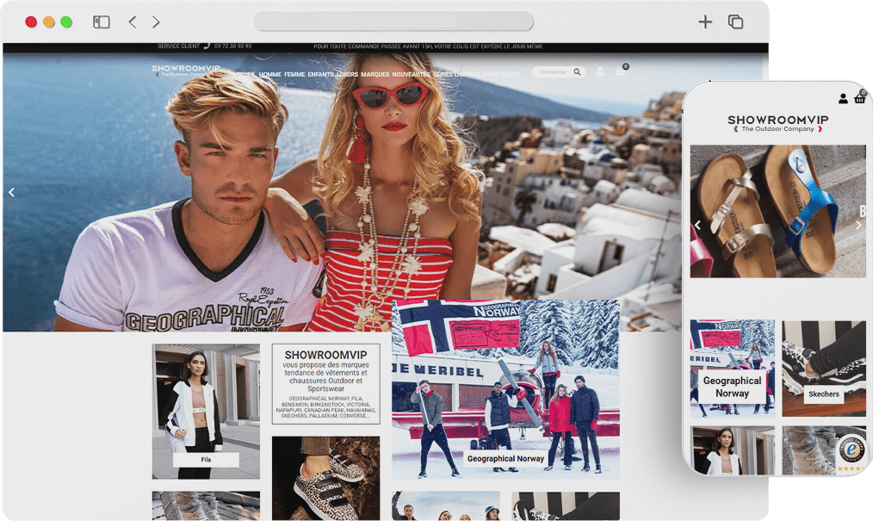Click the desktop site user account icon
The image size is (873, 521).
[600, 72]
